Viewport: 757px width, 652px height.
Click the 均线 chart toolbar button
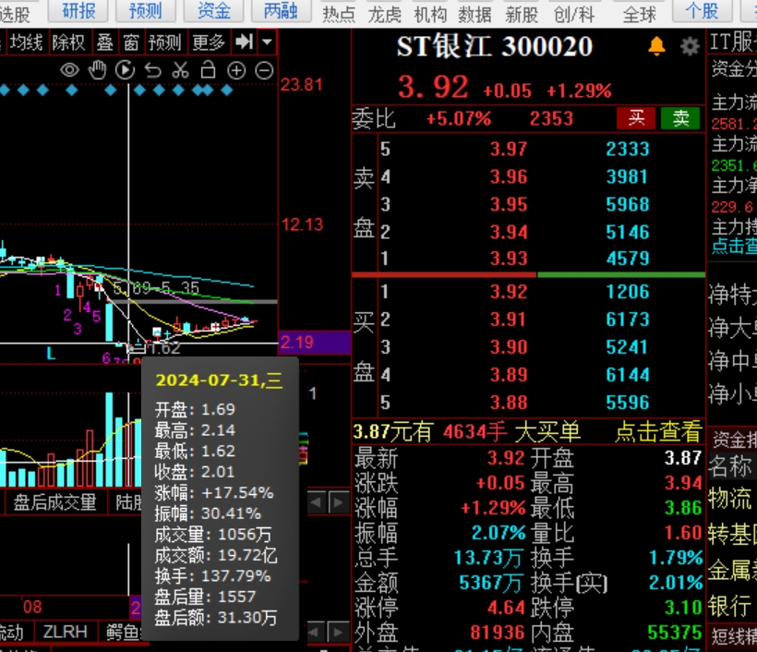point(27,42)
